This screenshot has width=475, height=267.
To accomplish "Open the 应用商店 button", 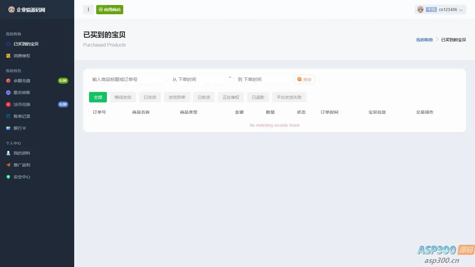I will tap(110, 9).
